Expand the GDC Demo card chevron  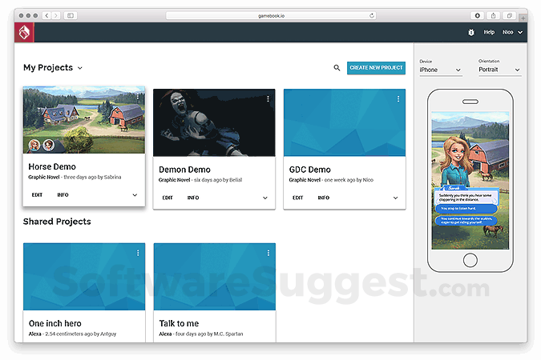click(x=395, y=198)
